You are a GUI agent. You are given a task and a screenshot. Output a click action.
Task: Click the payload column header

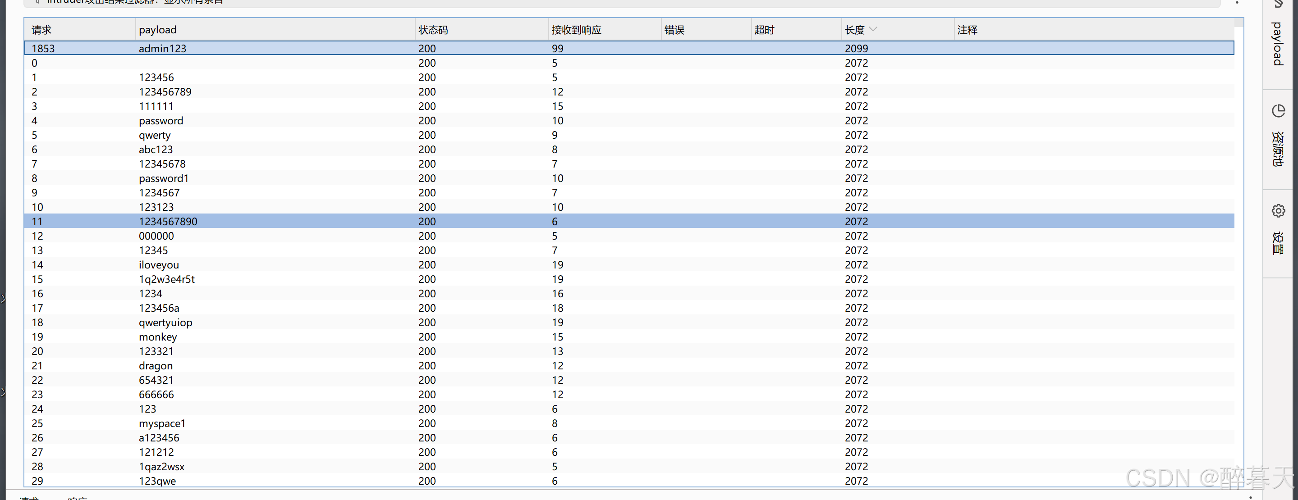[158, 30]
